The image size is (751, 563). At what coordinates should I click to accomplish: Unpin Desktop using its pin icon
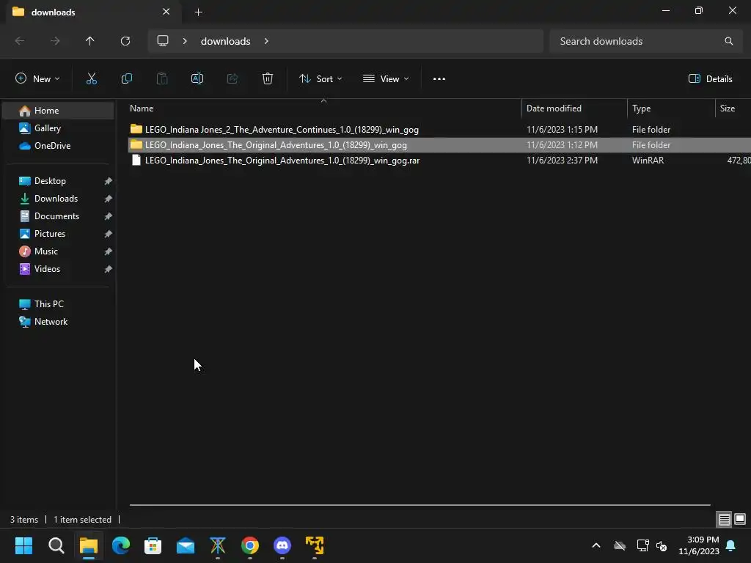109,181
